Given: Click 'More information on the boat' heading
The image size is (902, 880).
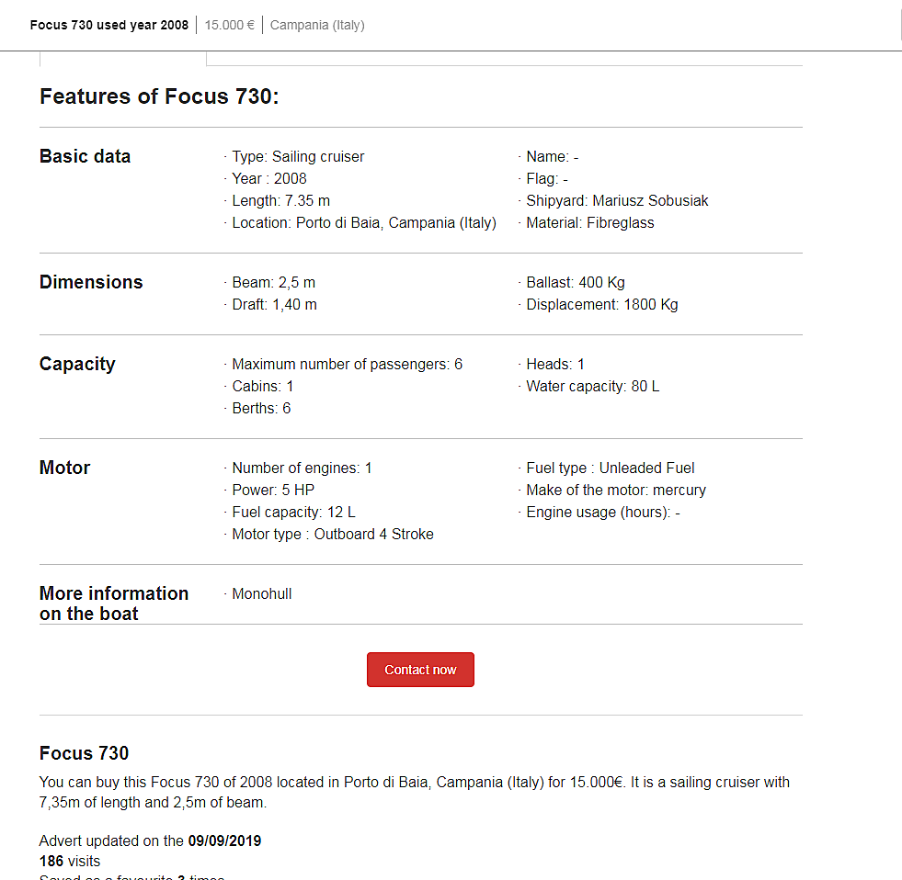Looking at the screenshot, I should 114,604.
